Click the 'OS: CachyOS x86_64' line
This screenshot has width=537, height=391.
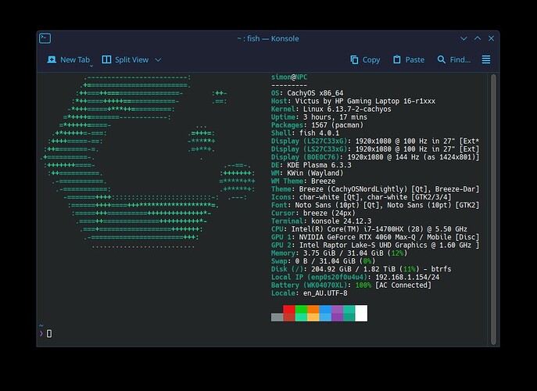pos(307,93)
